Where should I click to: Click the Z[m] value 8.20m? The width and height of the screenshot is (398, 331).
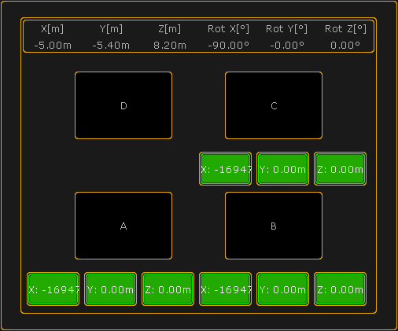click(x=170, y=46)
